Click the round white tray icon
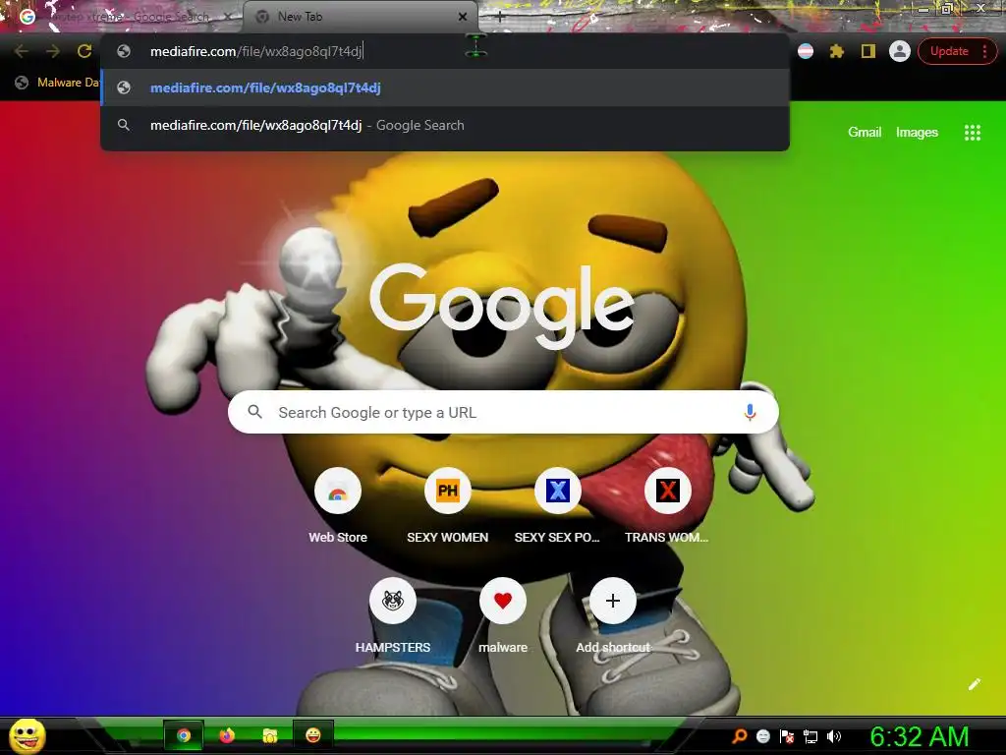 pyautogui.click(x=762, y=736)
